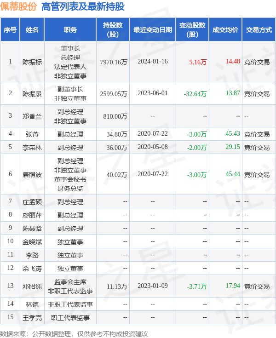This screenshot has height=338, width=276.
Task: Click the date 2023-06-01
Action: [153, 93]
